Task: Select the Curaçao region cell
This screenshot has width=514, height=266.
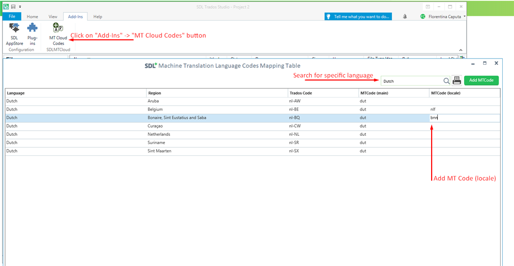Action: 217,126
